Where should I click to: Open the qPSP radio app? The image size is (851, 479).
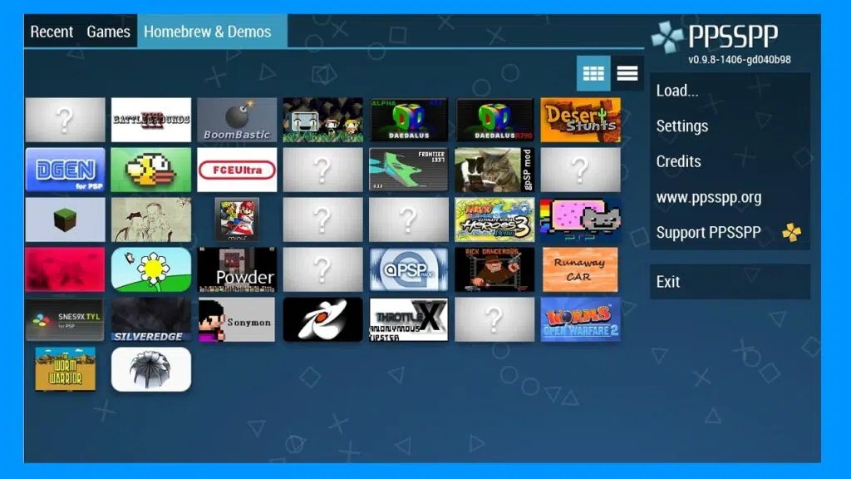coord(409,270)
